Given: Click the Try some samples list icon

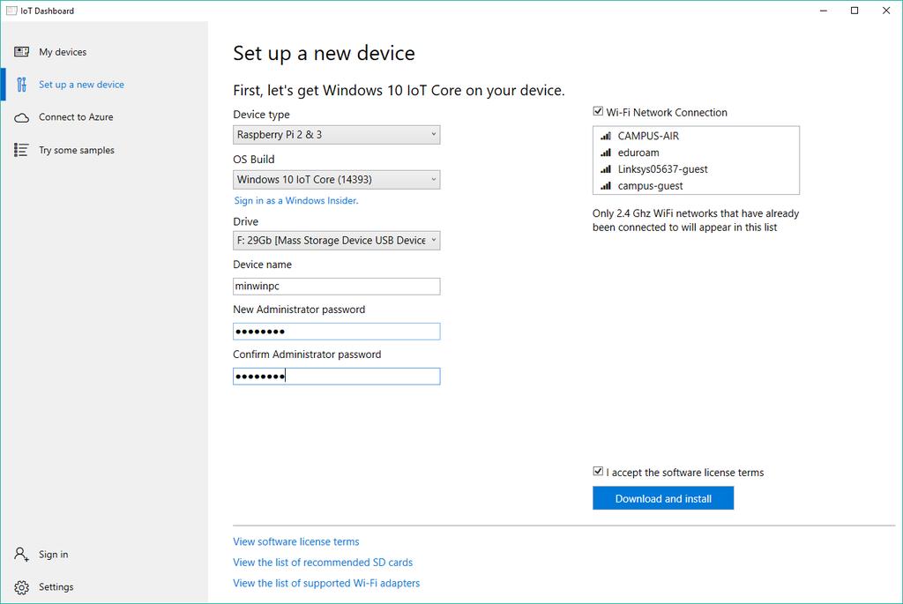Looking at the screenshot, I should click(x=21, y=150).
